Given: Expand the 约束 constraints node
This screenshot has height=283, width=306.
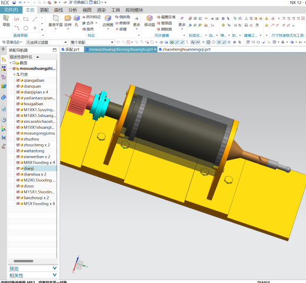Looking at the screenshot, I should (x=14, y=75).
